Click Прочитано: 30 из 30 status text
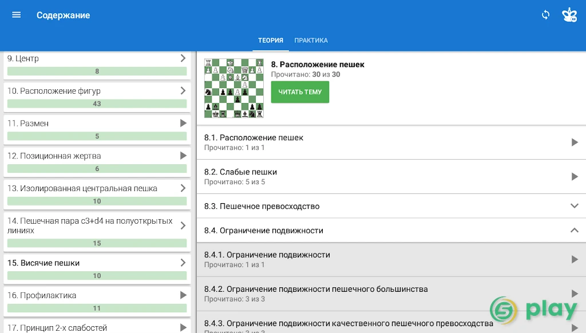This screenshot has height=333, width=586. [306, 74]
